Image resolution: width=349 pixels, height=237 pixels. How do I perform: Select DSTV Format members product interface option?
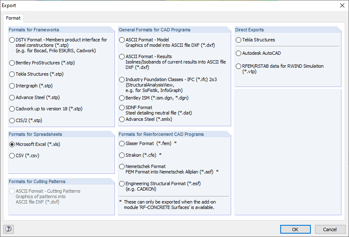pos(12,40)
